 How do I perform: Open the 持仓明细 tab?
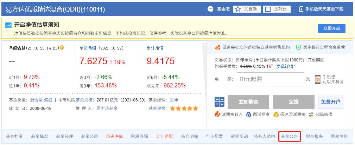click(190, 137)
